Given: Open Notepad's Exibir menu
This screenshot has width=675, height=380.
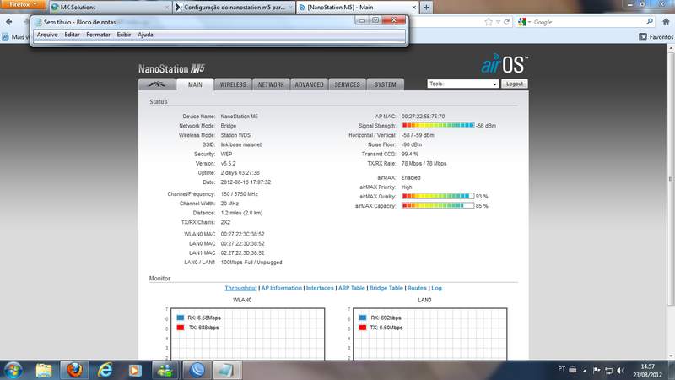Looking at the screenshot, I should 124,35.
